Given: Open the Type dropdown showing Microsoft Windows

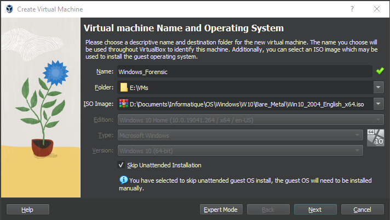Looking at the screenshot, I should 240,135.
